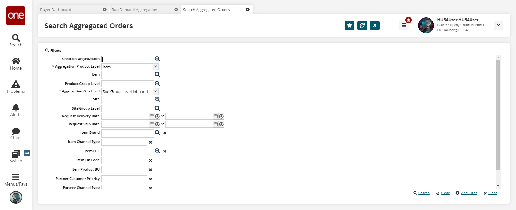Screen dimensions: 516x210
Task: Focus the Item Brand input
Action: click(128, 133)
